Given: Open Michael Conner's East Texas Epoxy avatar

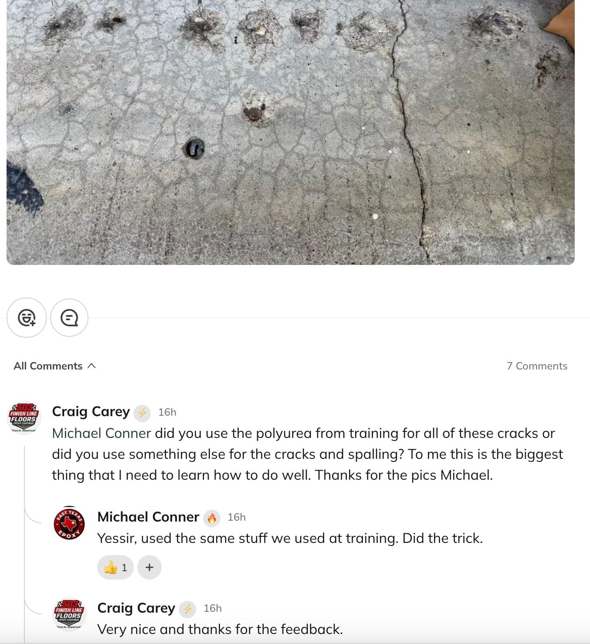Looking at the screenshot, I should coord(69,524).
